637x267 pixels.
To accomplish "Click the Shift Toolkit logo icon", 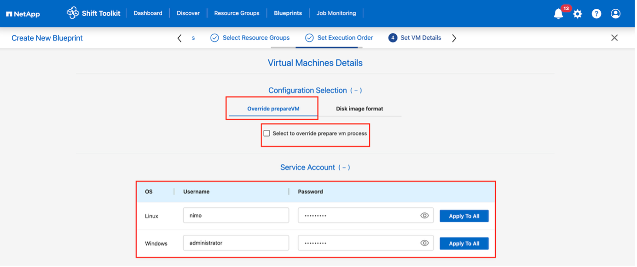I will (73, 13).
